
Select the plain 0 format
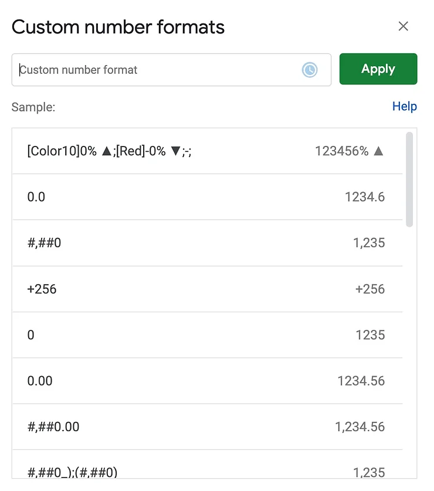pyautogui.click(x=31, y=335)
